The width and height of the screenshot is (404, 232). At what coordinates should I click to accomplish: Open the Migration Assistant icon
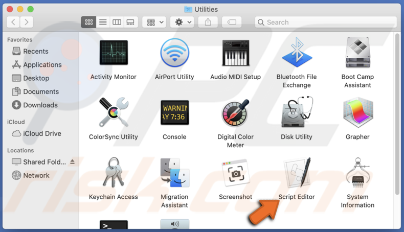[x=175, y=173]
